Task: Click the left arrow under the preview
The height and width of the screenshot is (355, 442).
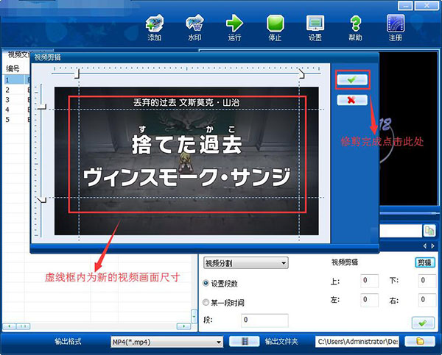Action: [425, 246]
